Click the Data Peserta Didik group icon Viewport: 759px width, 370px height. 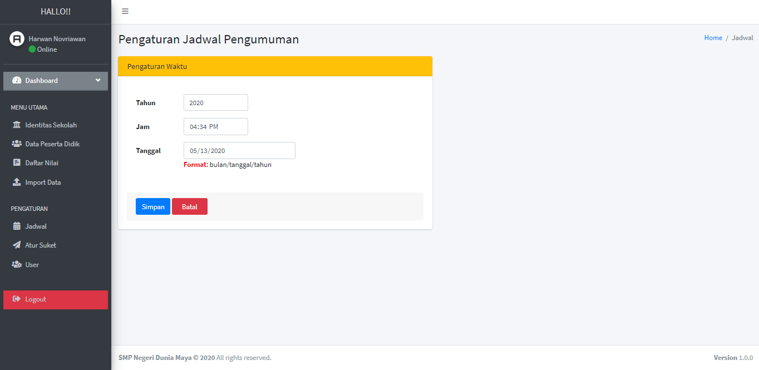17,144
